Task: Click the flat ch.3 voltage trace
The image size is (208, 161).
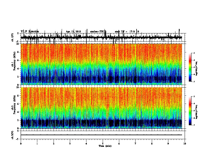Action: pyautogui.click(x=101, y=135)
